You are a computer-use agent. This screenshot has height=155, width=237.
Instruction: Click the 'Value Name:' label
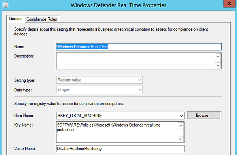click(x=25, y=149)
